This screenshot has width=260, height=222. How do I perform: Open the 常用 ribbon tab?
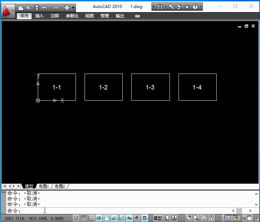click(x=24, y=16)
